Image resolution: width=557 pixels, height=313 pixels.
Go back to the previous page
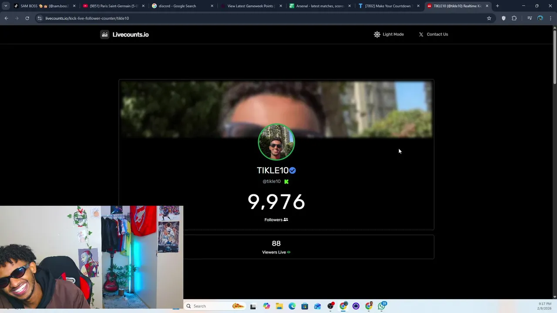coord(6,18)
